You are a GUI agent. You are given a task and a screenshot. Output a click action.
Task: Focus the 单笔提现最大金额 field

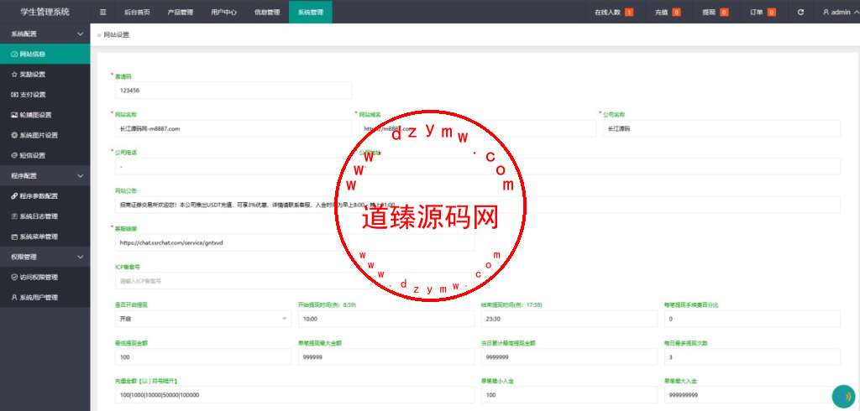click(386, 356)
